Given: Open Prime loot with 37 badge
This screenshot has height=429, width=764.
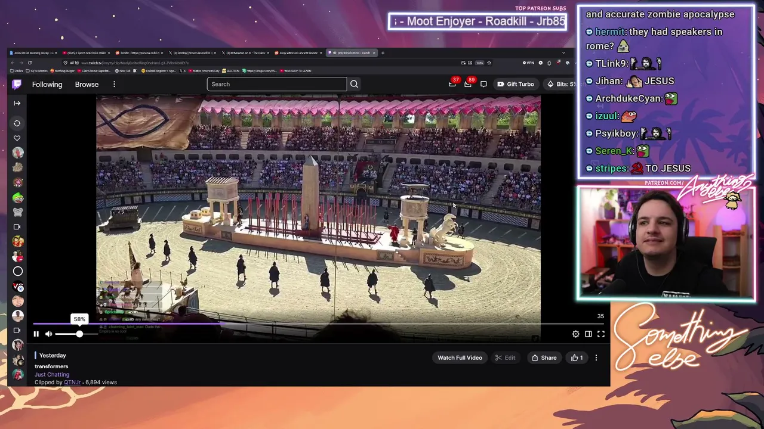Looking at the screenshot, I should pos(453,83).
